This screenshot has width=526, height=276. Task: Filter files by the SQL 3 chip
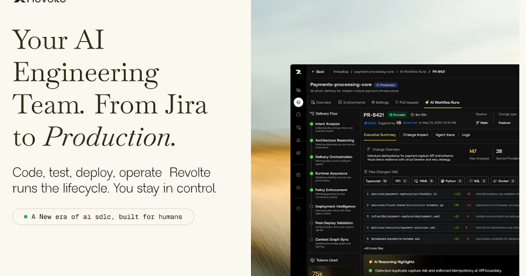tap(478, 181)
